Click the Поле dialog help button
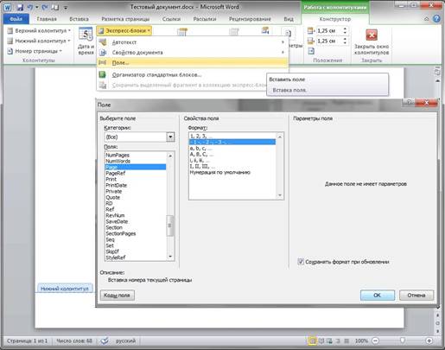The width and height of the screenshot is (445, 350). (x=409, y=103)
